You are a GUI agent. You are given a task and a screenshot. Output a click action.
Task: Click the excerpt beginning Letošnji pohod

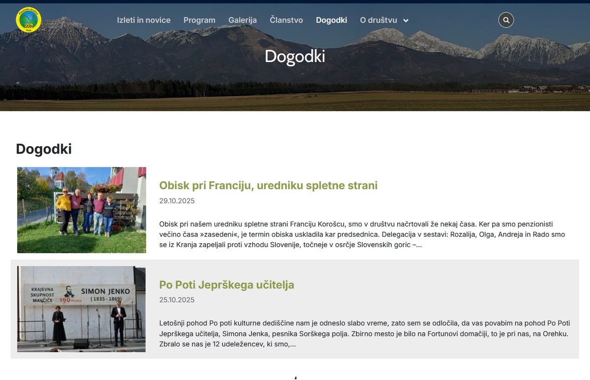coord(364,334)
